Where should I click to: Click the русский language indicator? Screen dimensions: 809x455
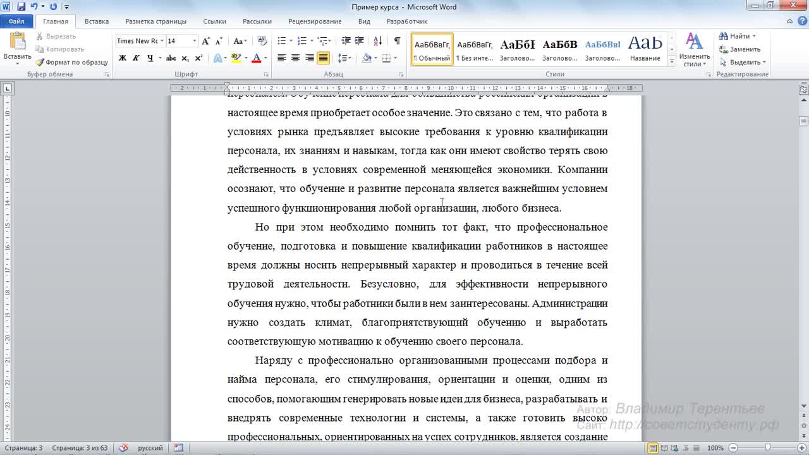click(x=150, y=448)
